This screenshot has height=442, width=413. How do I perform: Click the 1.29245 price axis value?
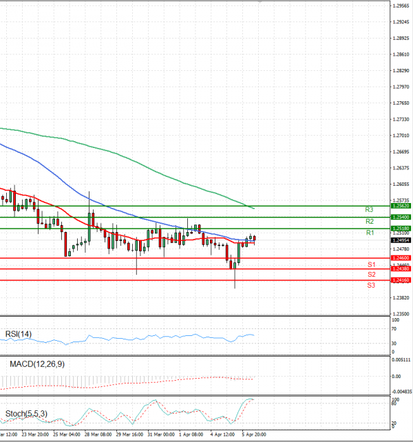coord(401,22)
